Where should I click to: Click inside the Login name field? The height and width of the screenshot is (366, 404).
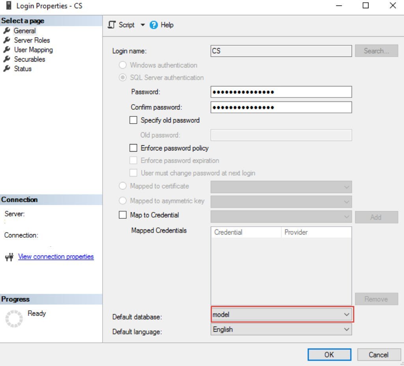coord(281,51)
